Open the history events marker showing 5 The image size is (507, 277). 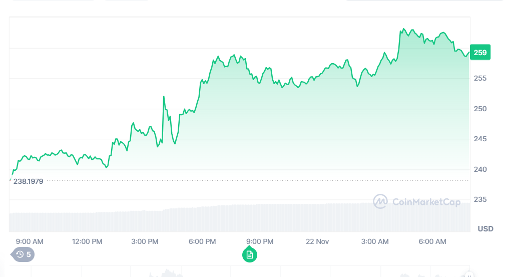click(x=23, y=254)
